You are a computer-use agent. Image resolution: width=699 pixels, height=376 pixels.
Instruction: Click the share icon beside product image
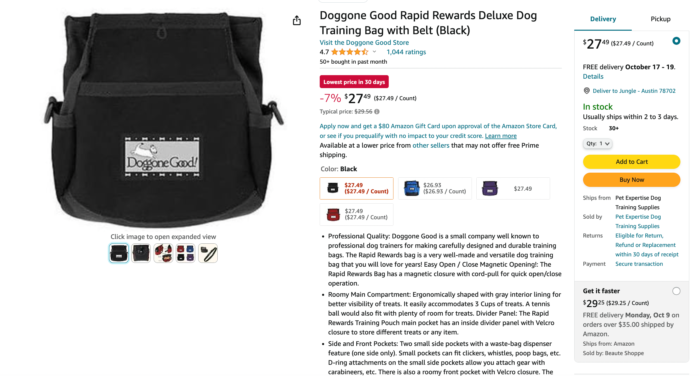[297, 20]
